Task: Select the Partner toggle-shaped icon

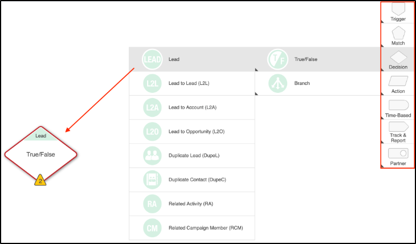Action: click(x=398, y=153)
